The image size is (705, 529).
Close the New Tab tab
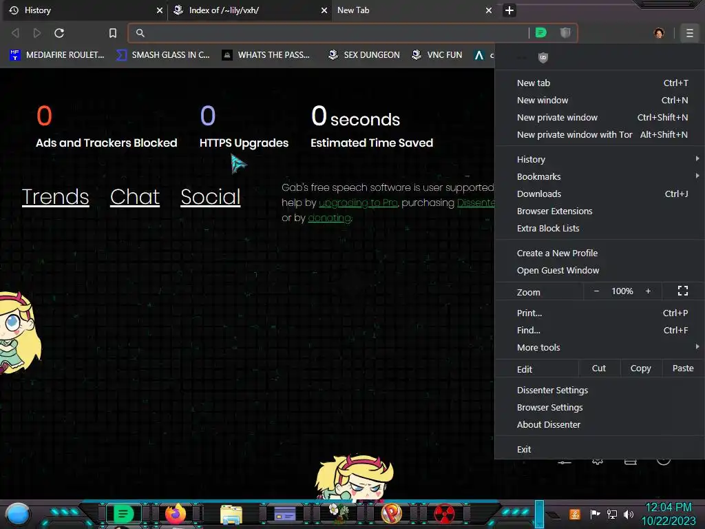pyautogui.click(x=488, y=10)
